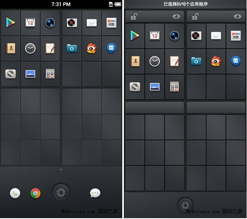This screenshot has height=219, width=247.
Task: Toggle lock on second group in edit screen
Action: tap(195, 17)
